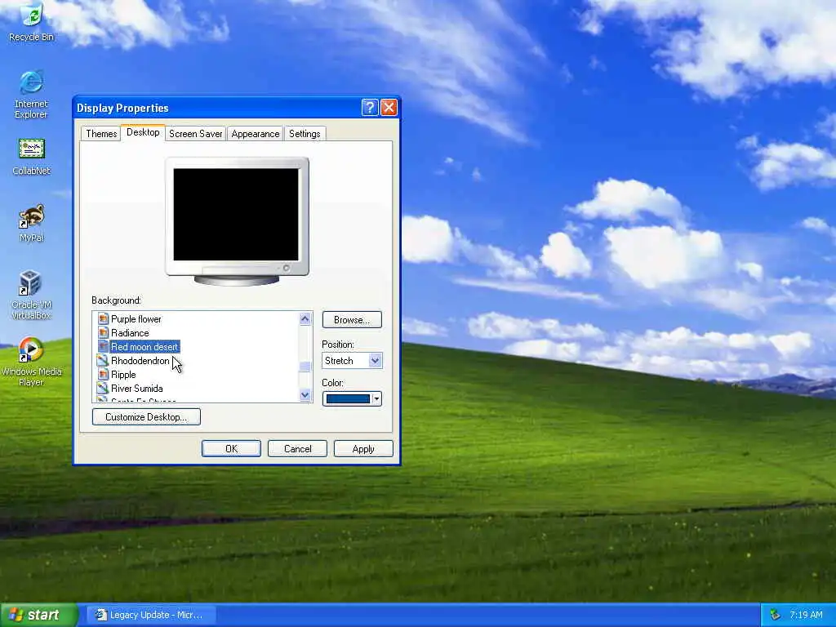Image resolution: width=836 pixels, height=627 pixels.
Task: Click Apply to set the background
Action: pyautogui.click(x=363, y=448)
